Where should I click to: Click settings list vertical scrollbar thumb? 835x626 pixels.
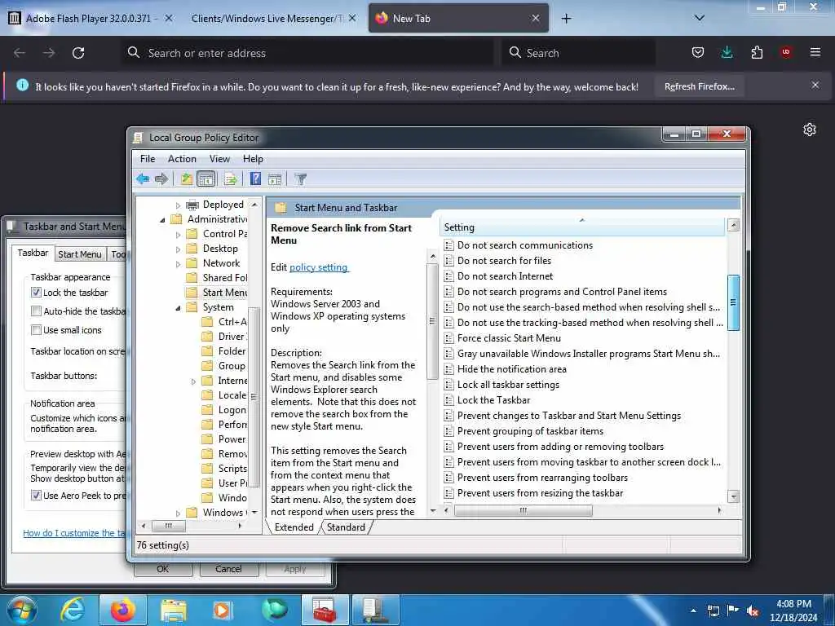point(733,302)
